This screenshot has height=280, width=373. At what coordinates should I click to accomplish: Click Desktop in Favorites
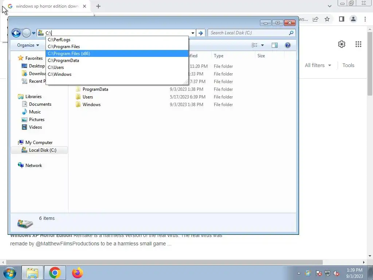(x=37, y=66)
